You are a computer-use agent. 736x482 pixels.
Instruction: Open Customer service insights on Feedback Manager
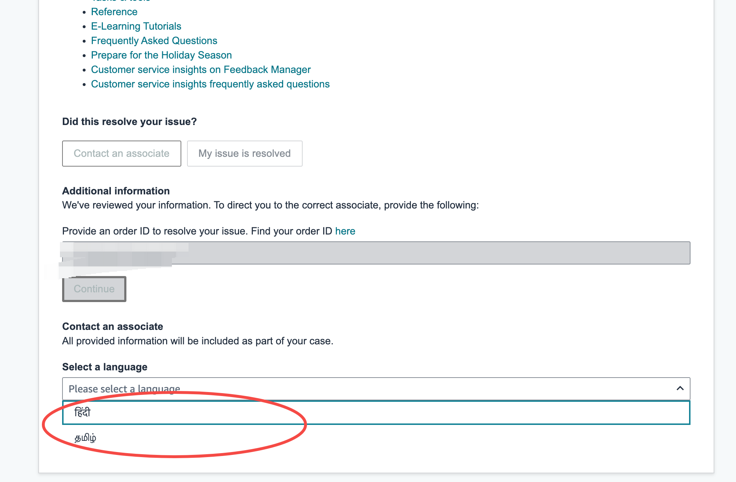coord(201,70)
